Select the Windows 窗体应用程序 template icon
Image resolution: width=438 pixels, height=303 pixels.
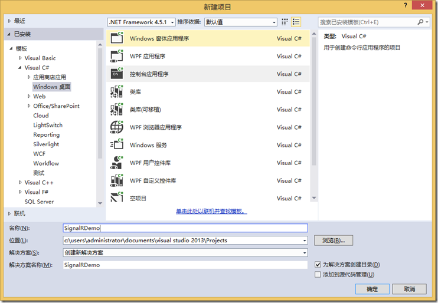[117, 38]
